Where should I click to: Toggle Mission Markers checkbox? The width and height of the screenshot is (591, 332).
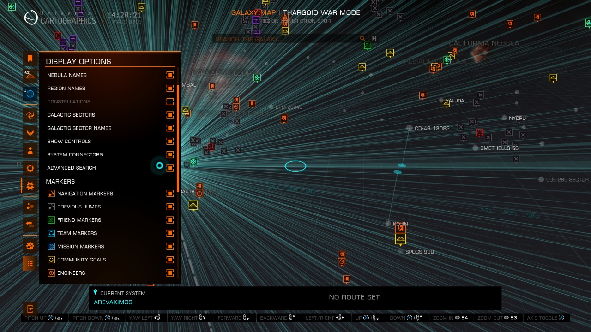[x=170, y=247]
